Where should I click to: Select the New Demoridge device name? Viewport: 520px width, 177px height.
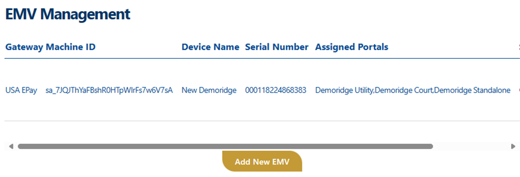tap(209, 90)
